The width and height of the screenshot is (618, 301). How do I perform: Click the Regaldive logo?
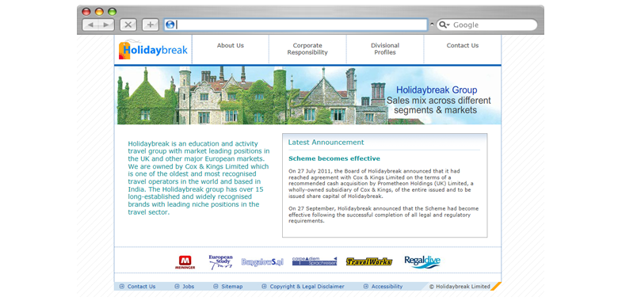pyautogui.click(x=422, y=261)
